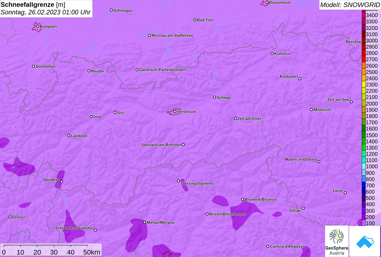Click the Meran/Merano location dot
This screenshot has height=257, width=381.
coord(145,222)
